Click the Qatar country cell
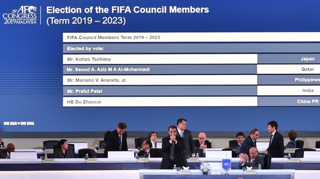The height and width of the screenshot is (179, 320). point(289,69)
